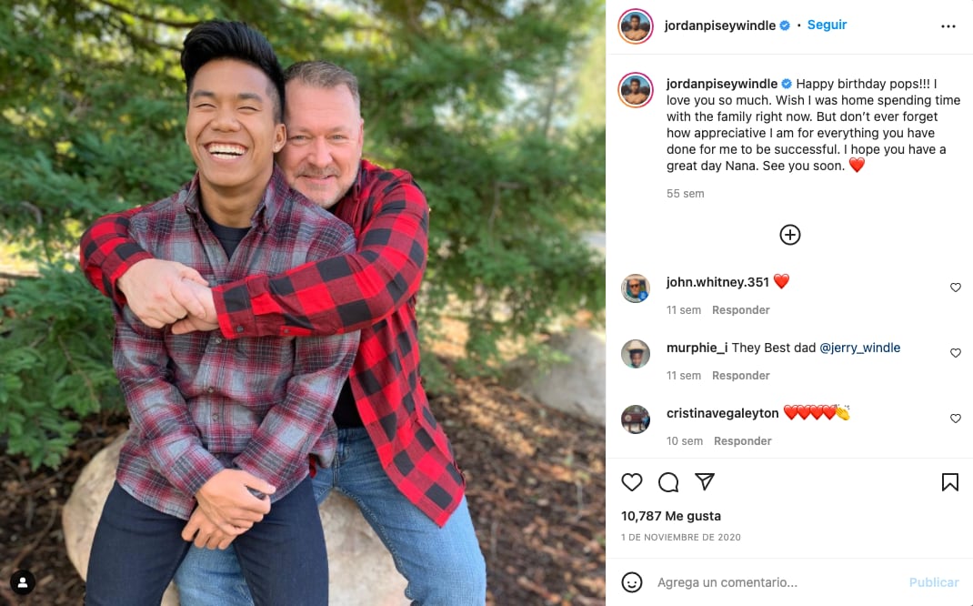The height and width of the screenshot is (606, 973).
Task: Like the post with the heart icon
Action: 632,482
